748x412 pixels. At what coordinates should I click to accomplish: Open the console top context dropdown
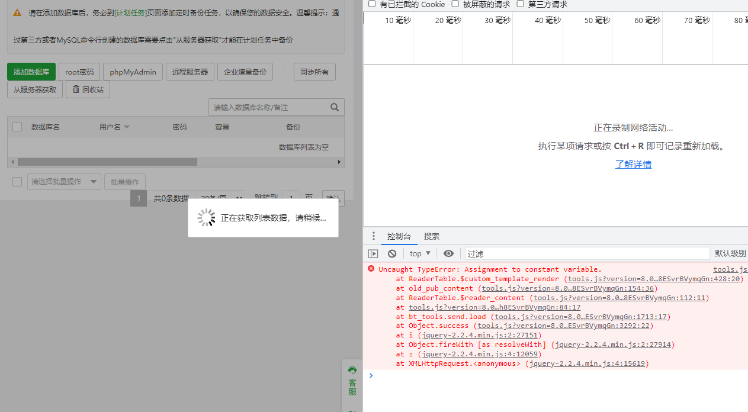[420, 253]
